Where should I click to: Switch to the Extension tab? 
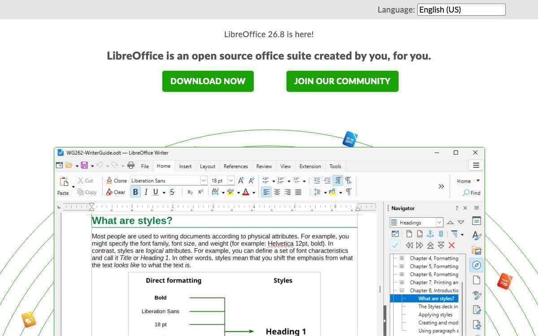click(x=310, y=166)
